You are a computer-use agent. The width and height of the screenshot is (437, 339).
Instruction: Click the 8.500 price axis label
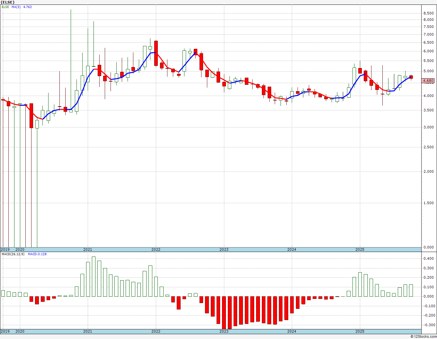tap(429, 13)
